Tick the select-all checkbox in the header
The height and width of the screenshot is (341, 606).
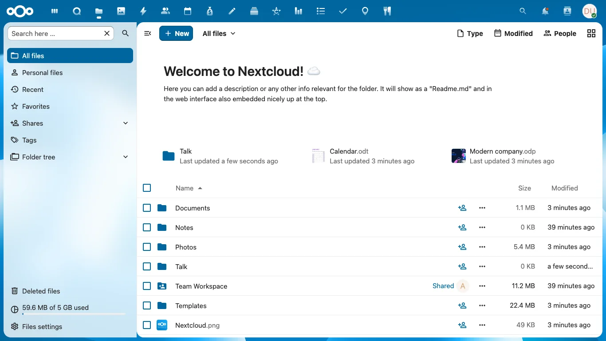147,188
